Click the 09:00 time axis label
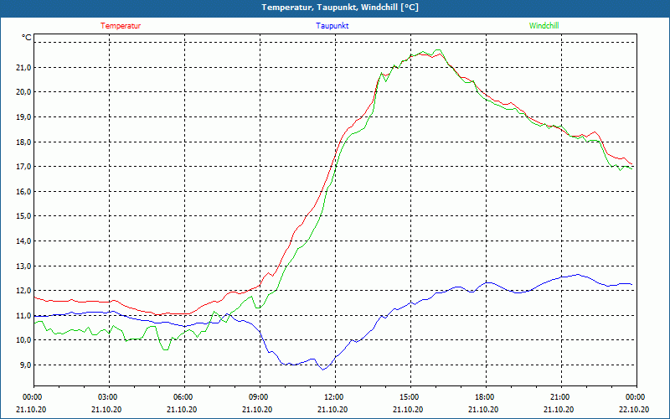The height and width of the screenshot is (419, 670). [260, 396]
